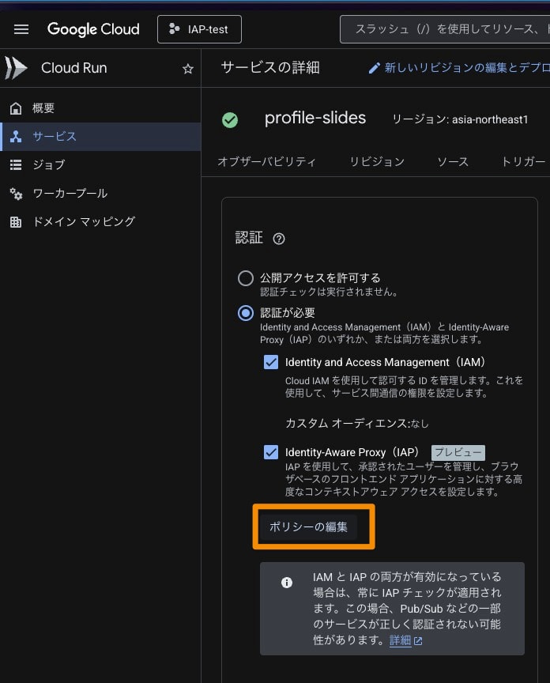
Task: Click the asia-northeast1 region text
Action: tap(490, 119)
